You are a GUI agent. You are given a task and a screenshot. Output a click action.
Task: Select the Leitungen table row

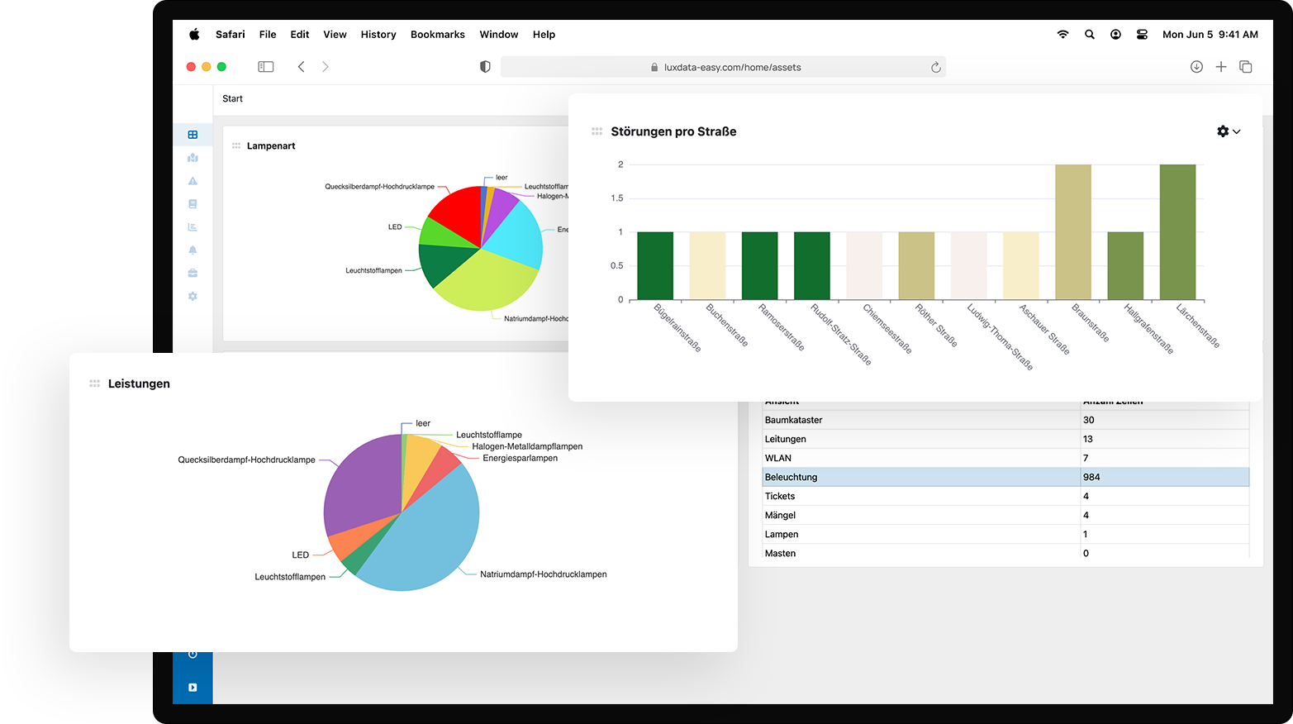coord(1005,439)
